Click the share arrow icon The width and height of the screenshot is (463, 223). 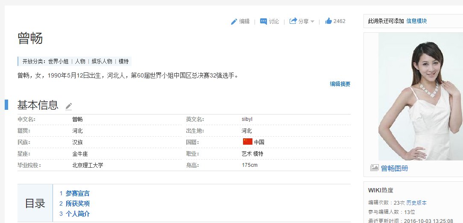coord(293,21)
